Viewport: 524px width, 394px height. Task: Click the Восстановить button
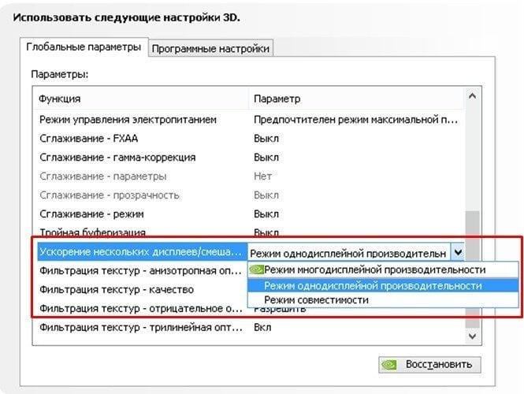pyautogui.click(x=429, y=364)
